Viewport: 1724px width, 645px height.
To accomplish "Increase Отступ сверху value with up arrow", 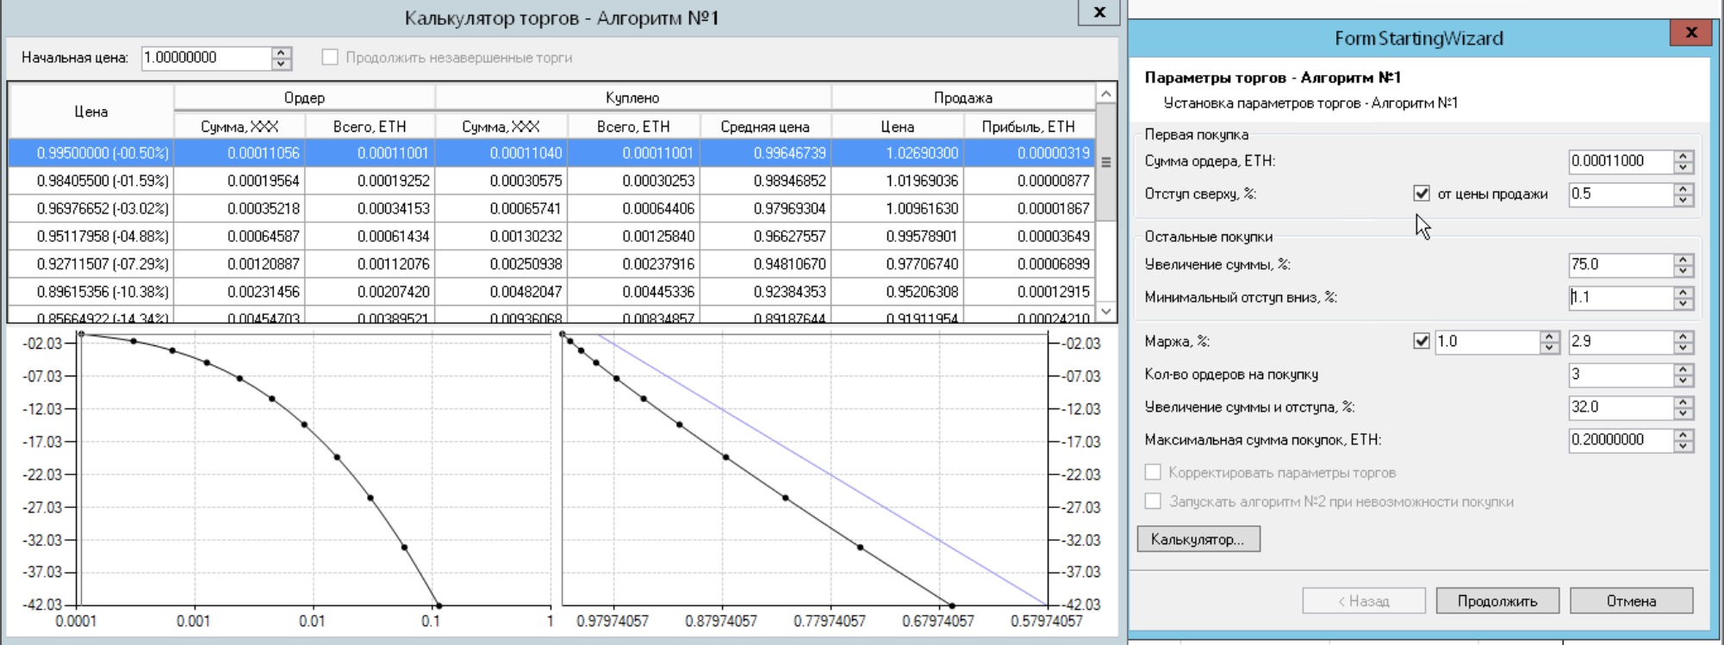I will [x=1684, y=189].
